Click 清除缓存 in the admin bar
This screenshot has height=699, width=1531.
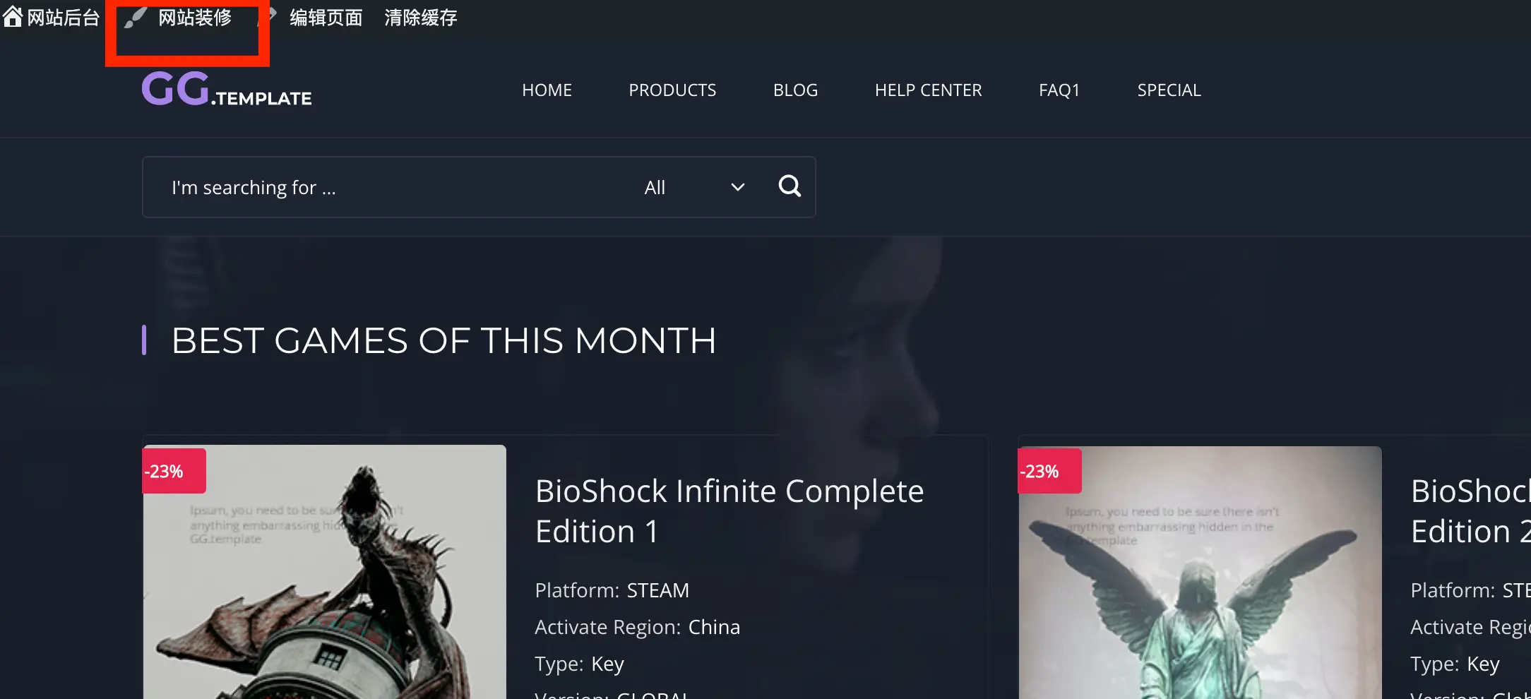click(x=421, y=18)
